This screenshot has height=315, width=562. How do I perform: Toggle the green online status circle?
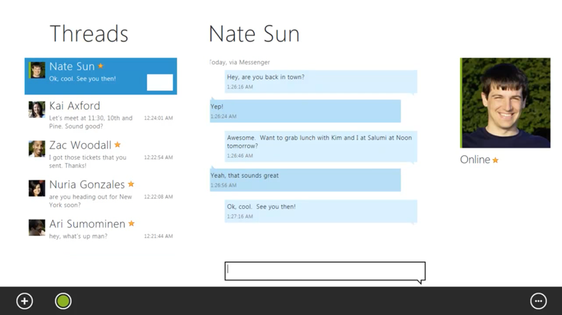tap(63, 301)
